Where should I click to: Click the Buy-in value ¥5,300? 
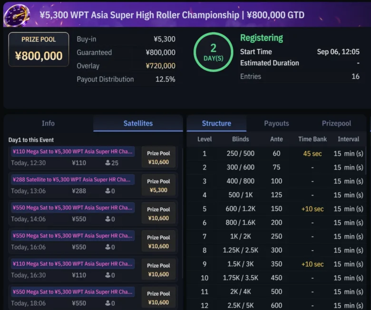(165, 39)
